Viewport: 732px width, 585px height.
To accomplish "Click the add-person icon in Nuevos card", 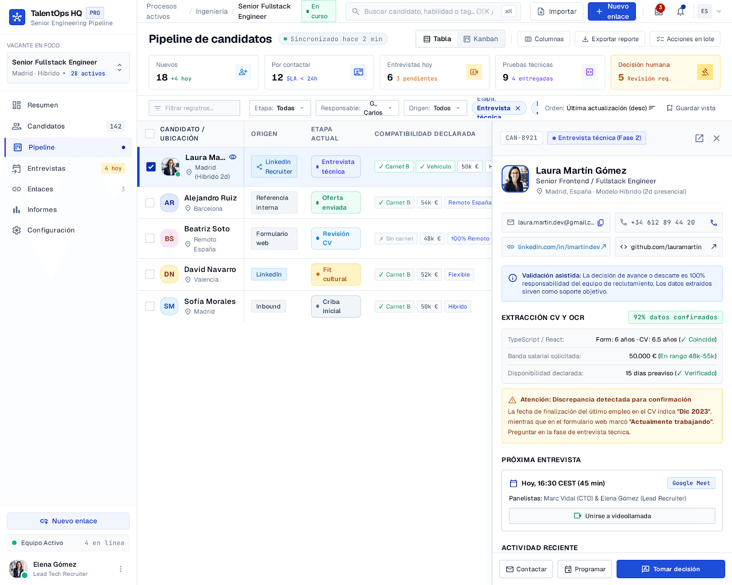I will (x=243, y=72).
